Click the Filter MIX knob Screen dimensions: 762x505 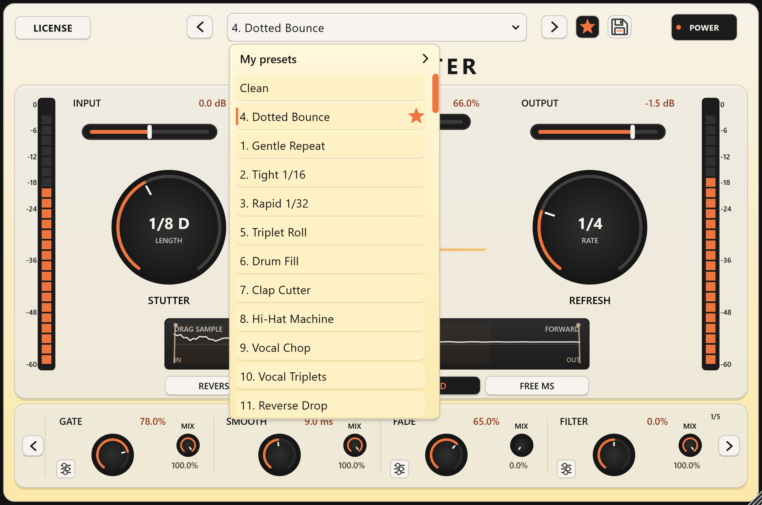pos(690,445)
